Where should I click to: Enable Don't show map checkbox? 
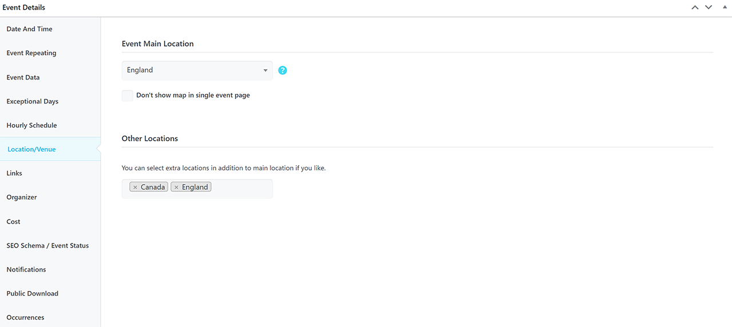point(128,95)
